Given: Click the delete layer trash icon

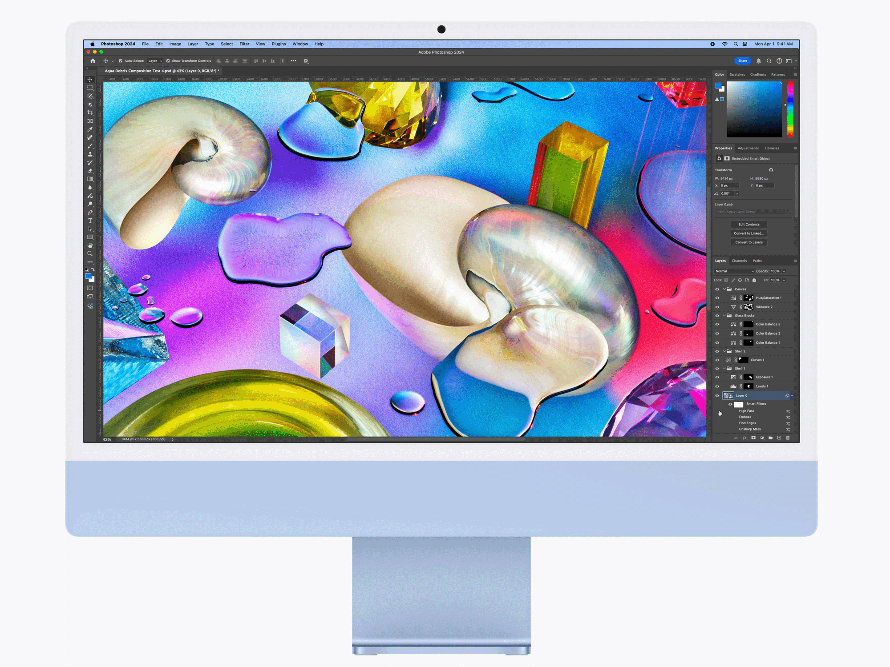Looking at the screenshot, I should (x=788, y=438).
